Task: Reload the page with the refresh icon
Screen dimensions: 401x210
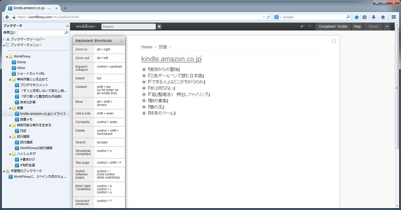Action: pos(268,17)
